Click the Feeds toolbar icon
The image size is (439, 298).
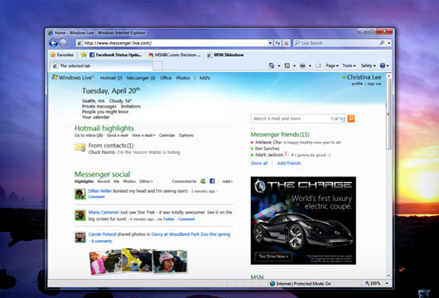tap(287, 65)
